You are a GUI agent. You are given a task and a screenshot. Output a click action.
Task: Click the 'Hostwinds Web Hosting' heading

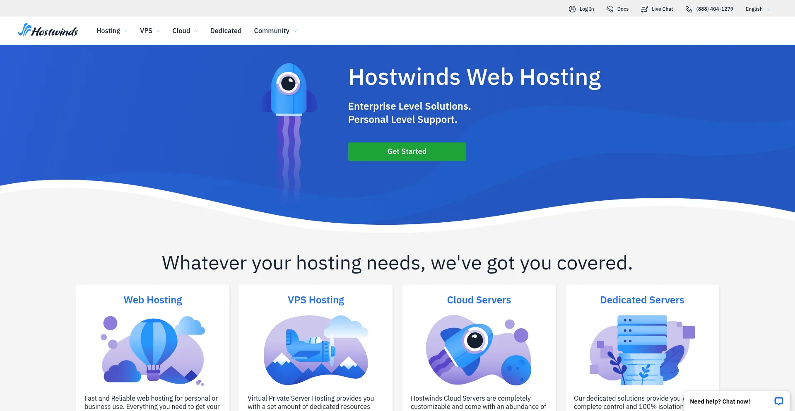click(x=475, y=77)
